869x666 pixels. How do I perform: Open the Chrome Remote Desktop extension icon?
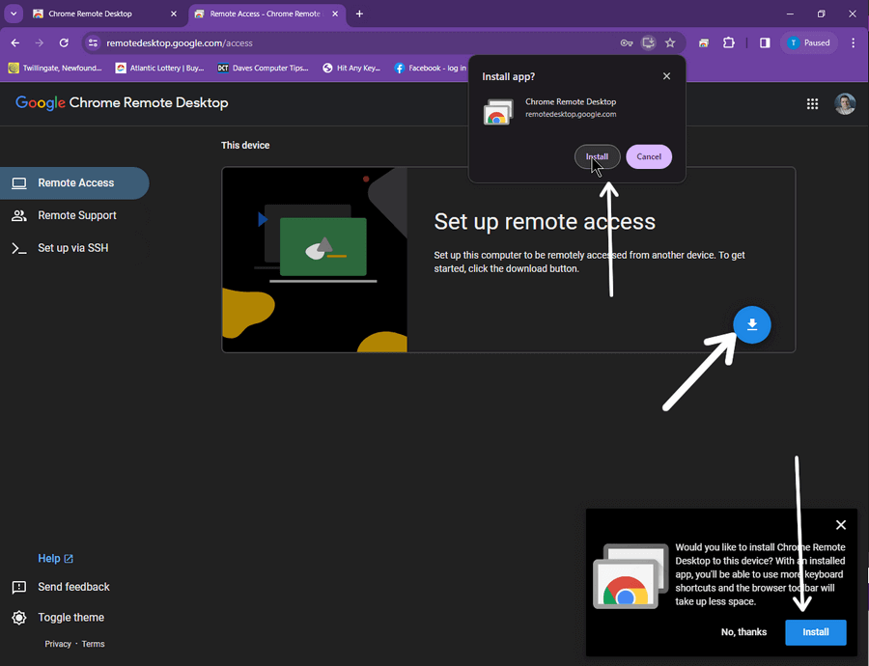(x=703, y=42)
